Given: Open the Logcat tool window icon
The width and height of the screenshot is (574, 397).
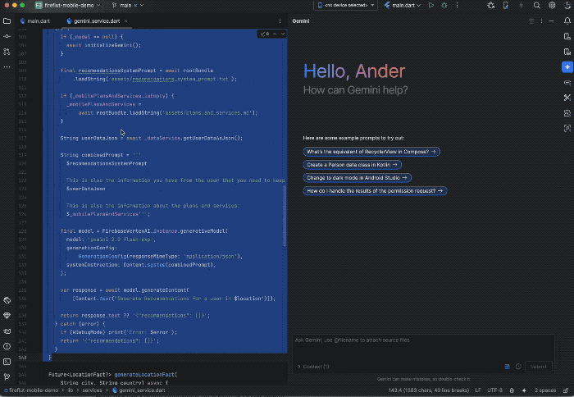Looking at the screenshot, I should [7, 331].
